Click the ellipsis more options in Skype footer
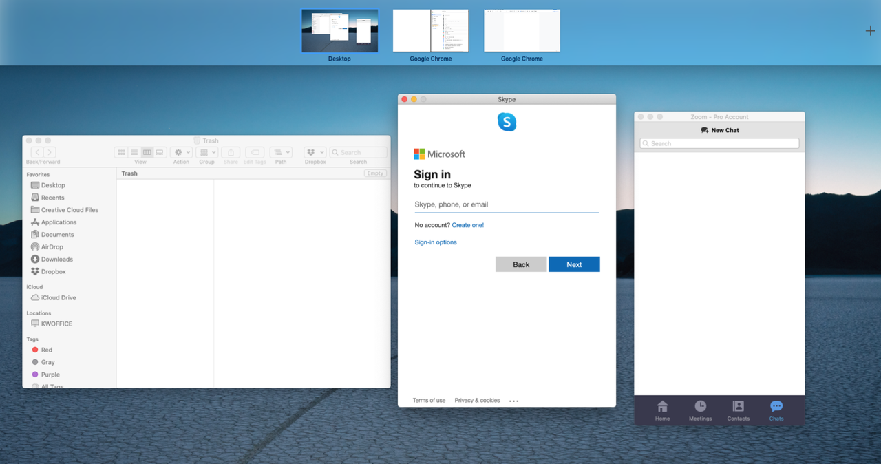 coord(513,401)
